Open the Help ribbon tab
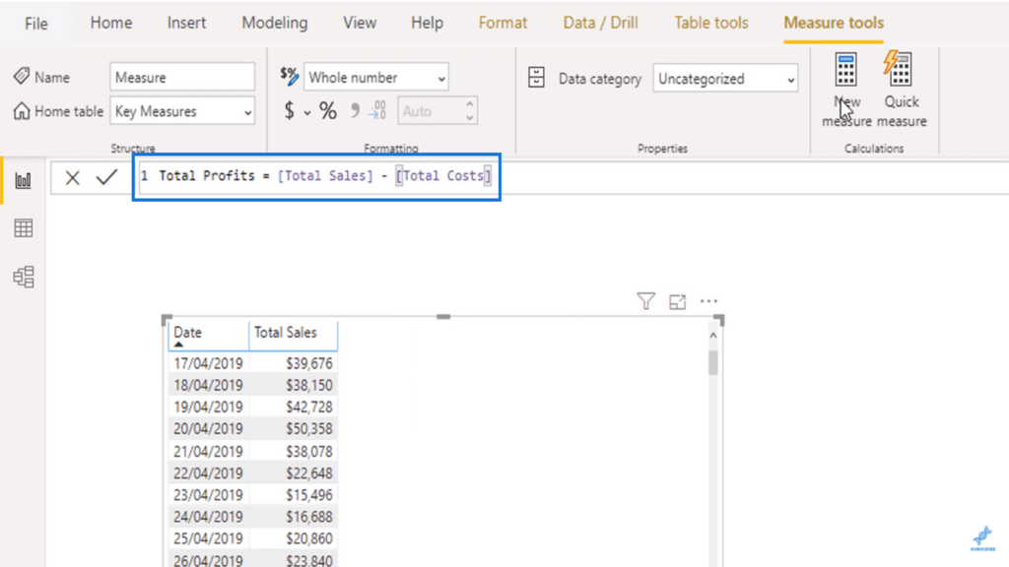 (x=428, y=23)
